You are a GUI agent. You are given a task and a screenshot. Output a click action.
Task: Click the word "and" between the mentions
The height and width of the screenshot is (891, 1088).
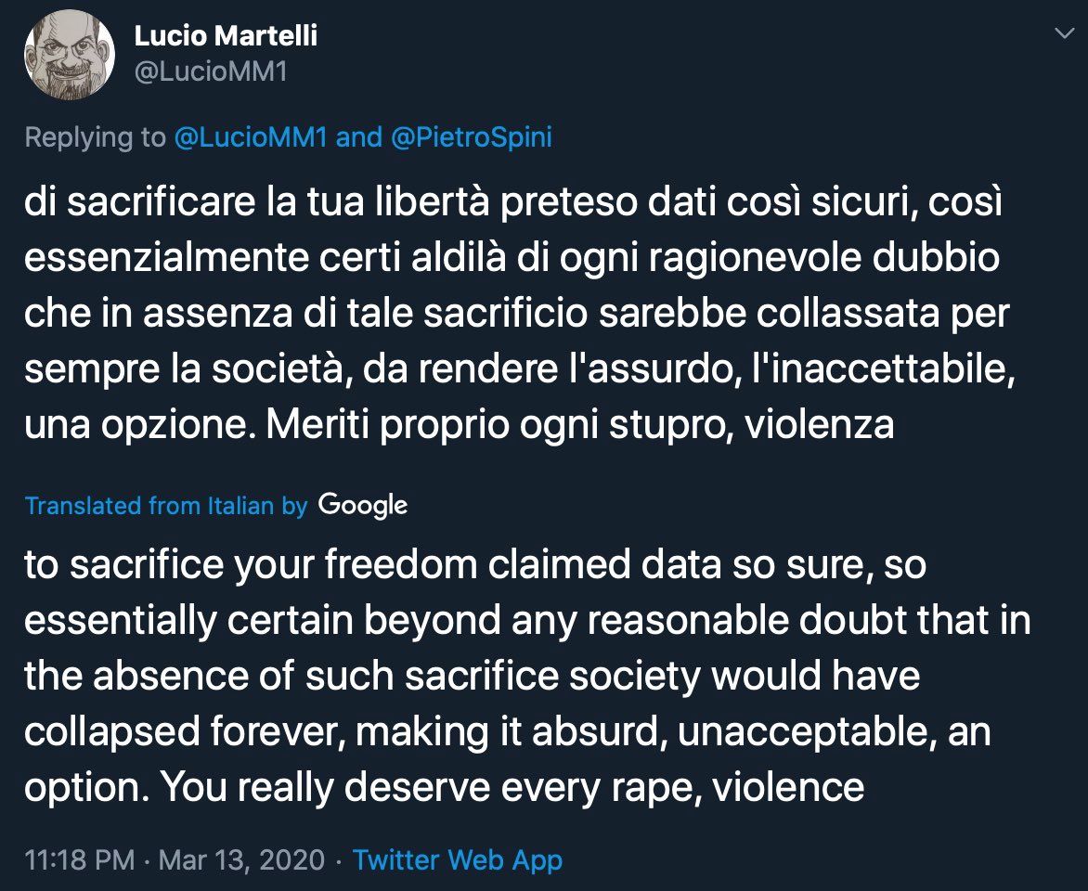click(358, 137)
